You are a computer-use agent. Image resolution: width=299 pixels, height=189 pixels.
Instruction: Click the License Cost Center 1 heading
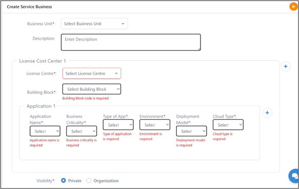tap(43, 61)
